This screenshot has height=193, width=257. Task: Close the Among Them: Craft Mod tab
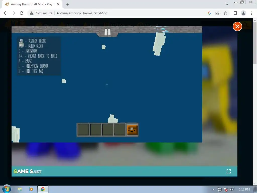coord(58,5)
